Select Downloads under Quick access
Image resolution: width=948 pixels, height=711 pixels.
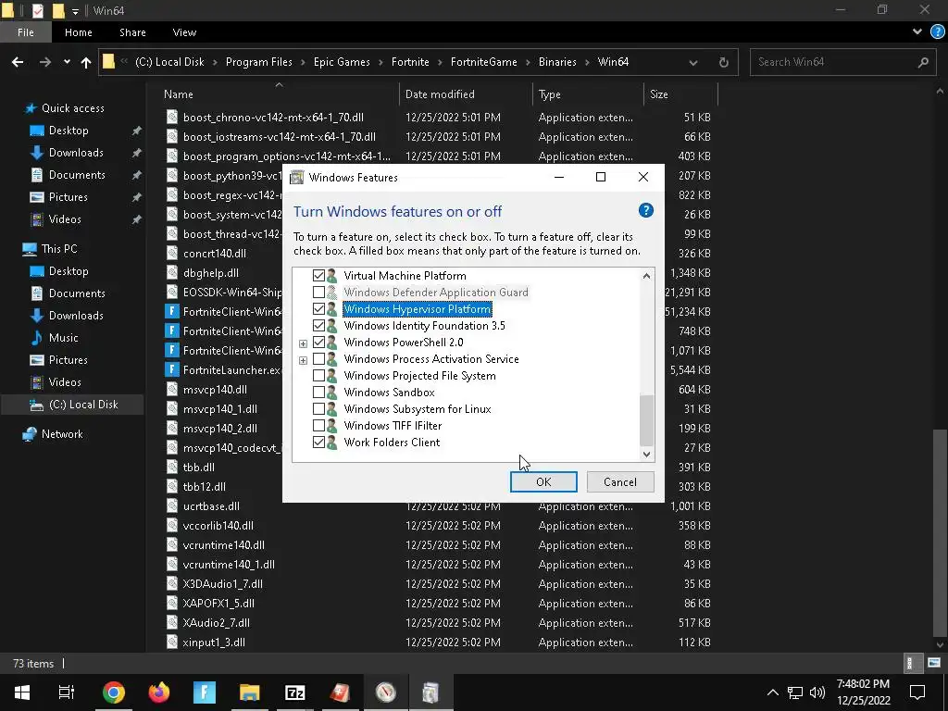[x=76, y=153]
